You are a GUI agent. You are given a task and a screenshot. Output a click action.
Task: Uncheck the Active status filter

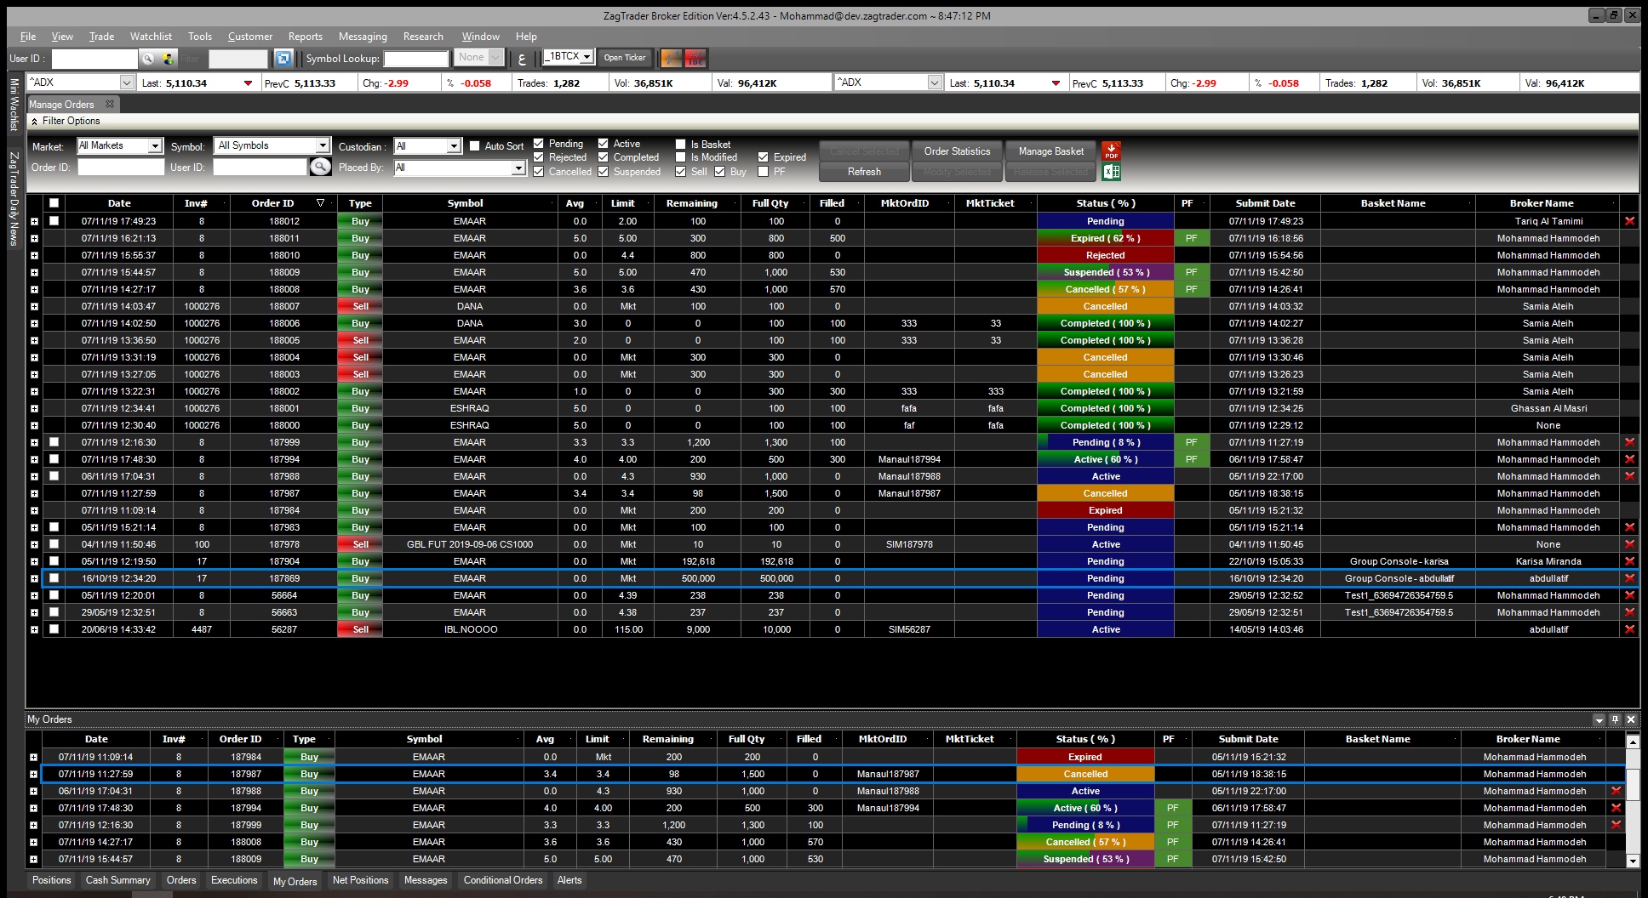pyautogui.click(x=604, y=144)
